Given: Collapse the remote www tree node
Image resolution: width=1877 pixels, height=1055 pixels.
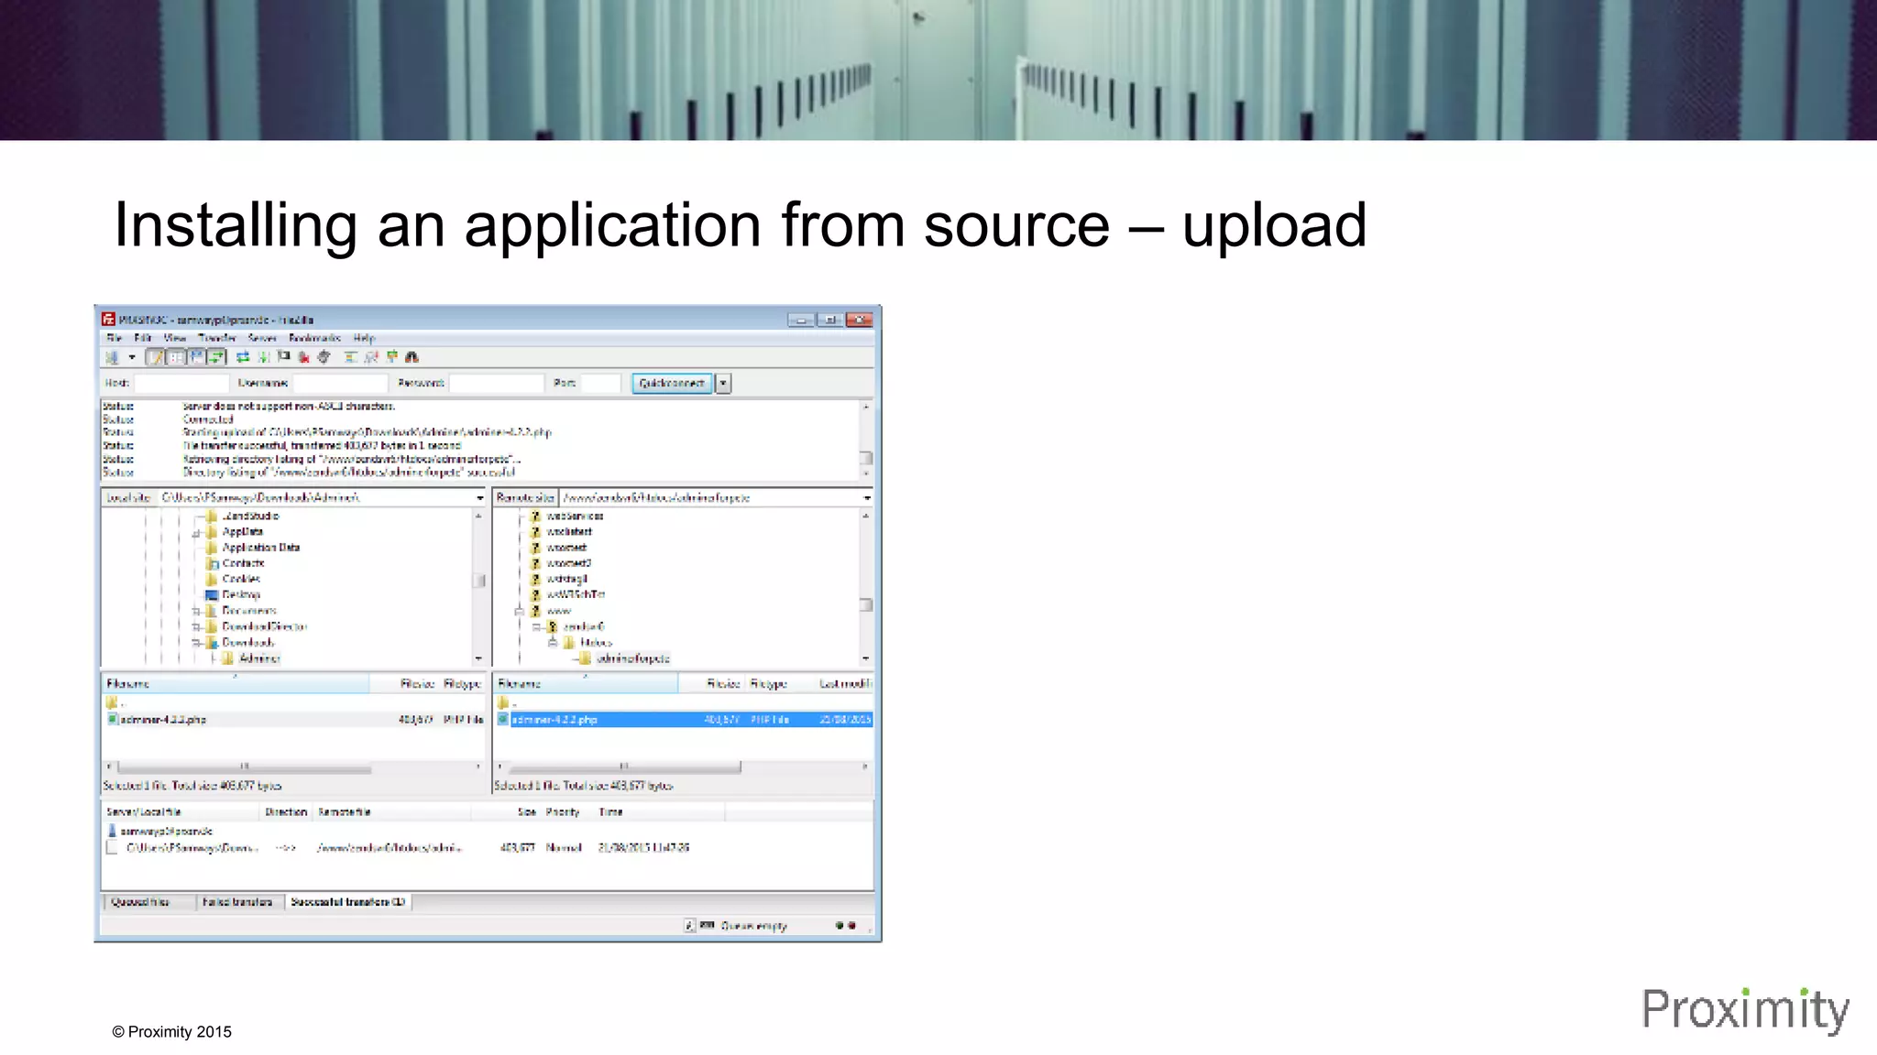Looking at the screenshot, I should (520, 611).
